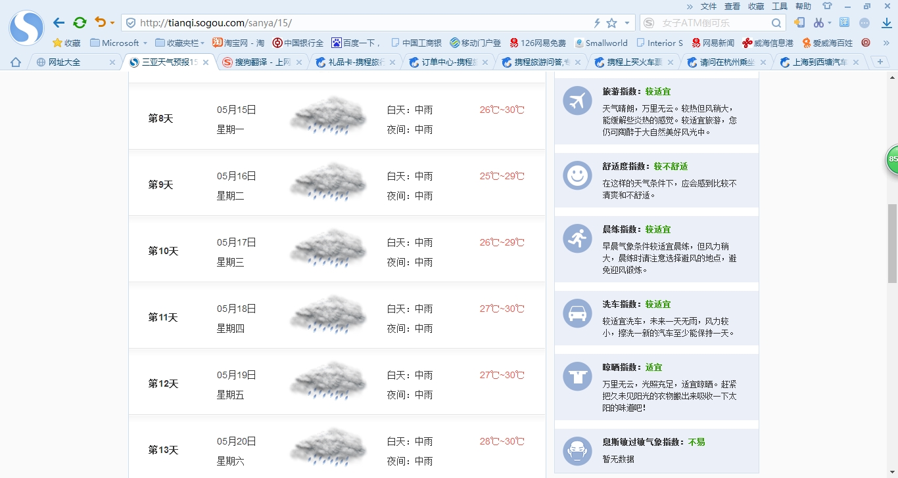898x478 pixels.
Task: Open the Interior S bookmark
Action: tap(660, 43)
